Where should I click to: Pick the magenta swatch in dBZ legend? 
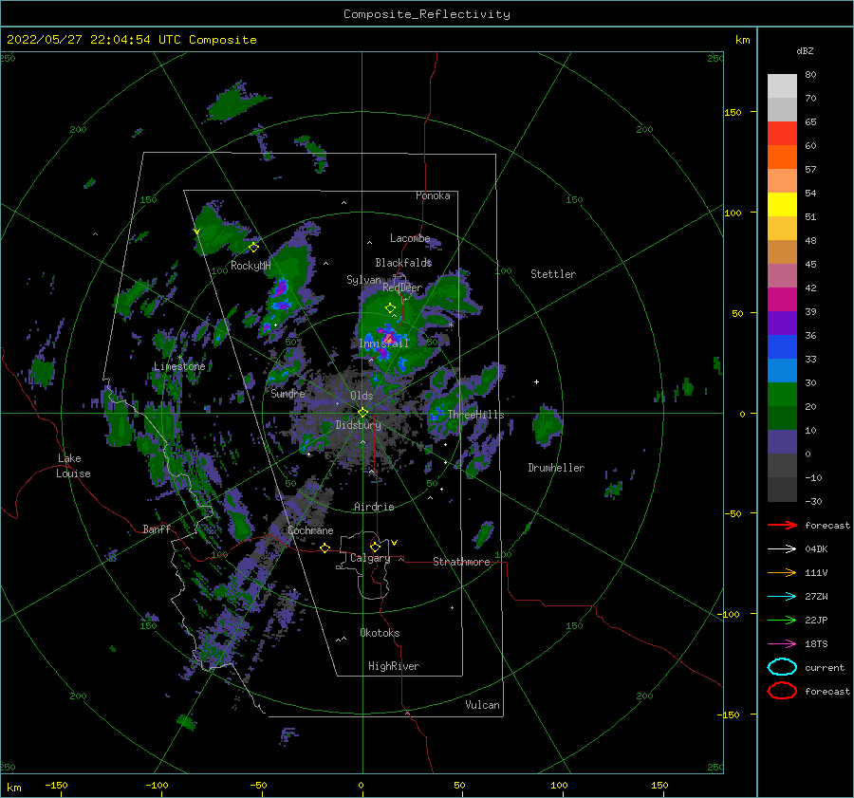click(782, 300)
